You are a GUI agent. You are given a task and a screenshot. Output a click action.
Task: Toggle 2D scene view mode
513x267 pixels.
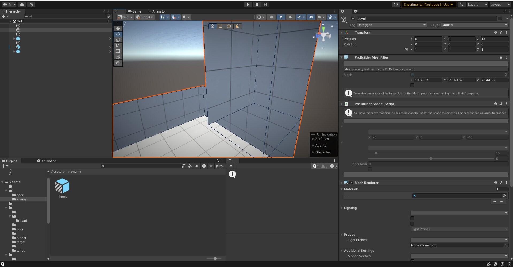coord(271,17)
